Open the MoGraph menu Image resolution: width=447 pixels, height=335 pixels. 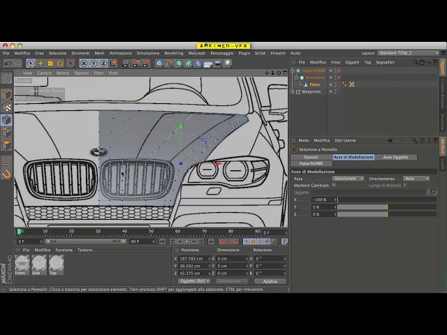(x=197, y=53)
